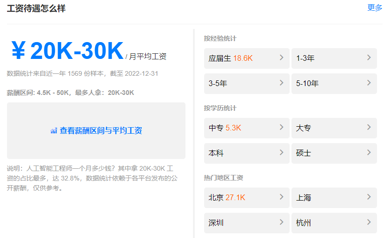The width and height of the screenshot is (391, 238).
Task: Click the 薪酬区间: 4.5K - 50K line
Action: coord(71,93)
